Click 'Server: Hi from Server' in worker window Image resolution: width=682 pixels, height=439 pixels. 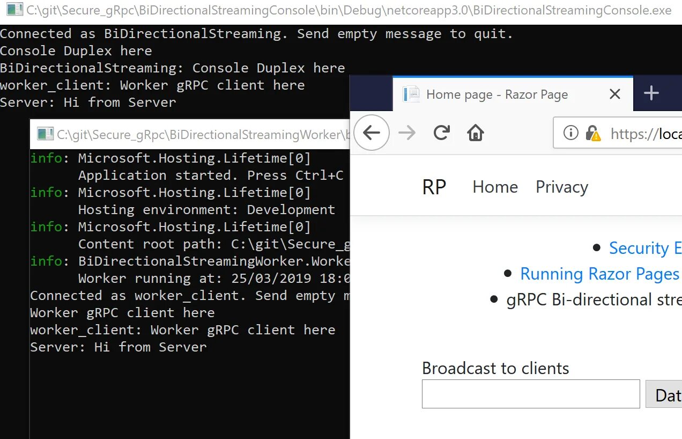[x=118, y=347]
